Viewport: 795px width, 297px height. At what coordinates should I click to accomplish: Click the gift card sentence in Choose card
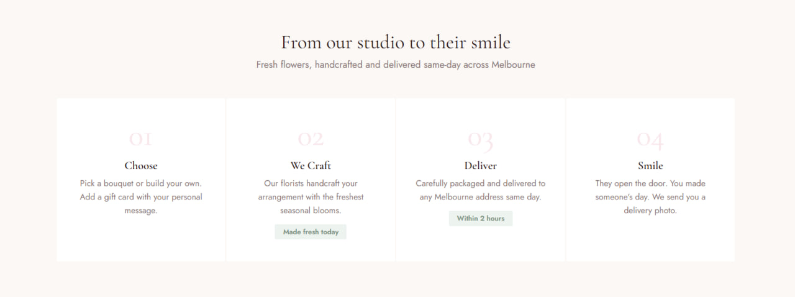[141, 197]
